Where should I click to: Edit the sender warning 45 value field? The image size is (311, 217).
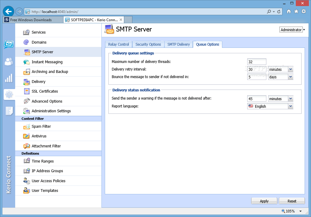(257, 99)
